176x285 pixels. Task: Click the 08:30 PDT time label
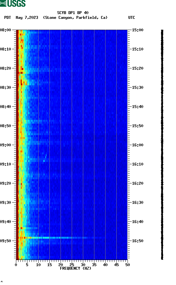[x=5, y=88]
